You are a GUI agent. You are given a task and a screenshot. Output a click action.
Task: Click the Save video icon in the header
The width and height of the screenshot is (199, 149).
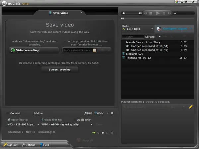pos(50,13)
